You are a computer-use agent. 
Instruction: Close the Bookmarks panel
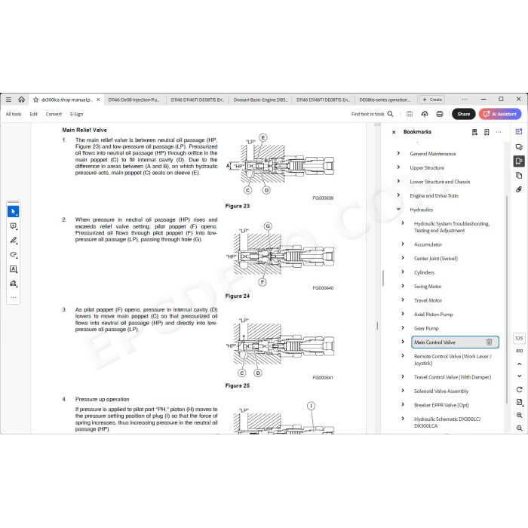pos(394,132)
